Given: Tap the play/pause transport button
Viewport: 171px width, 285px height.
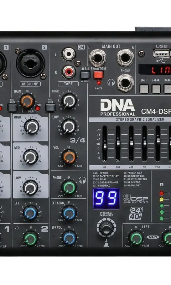Looking at the screenshot, I should [144, 89].
